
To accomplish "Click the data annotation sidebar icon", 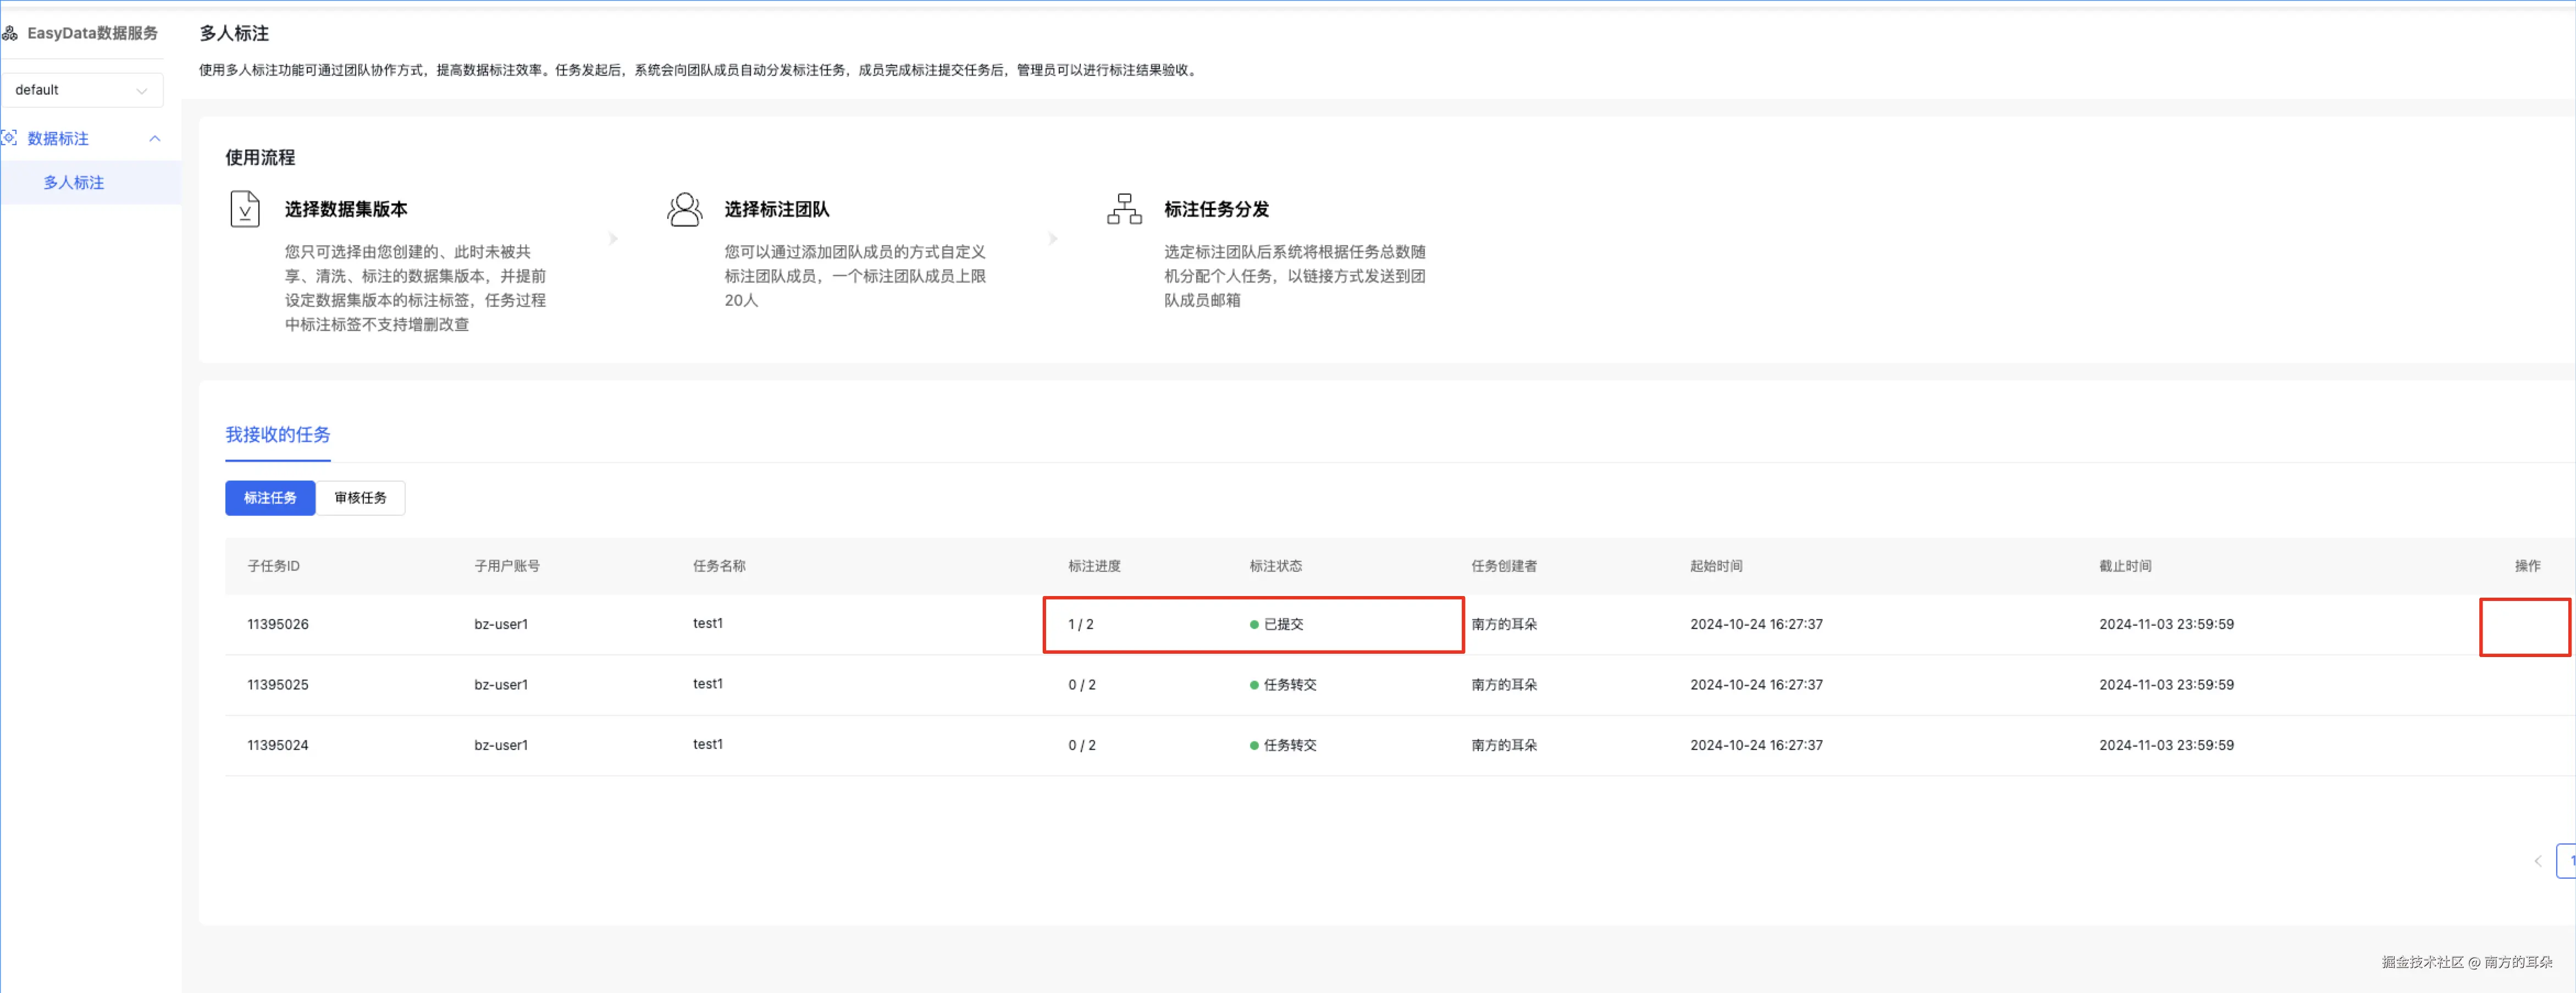I will click(x=10, y=138).
